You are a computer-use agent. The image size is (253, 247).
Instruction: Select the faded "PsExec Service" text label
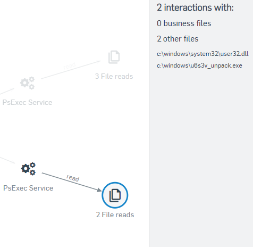(27, 102)
